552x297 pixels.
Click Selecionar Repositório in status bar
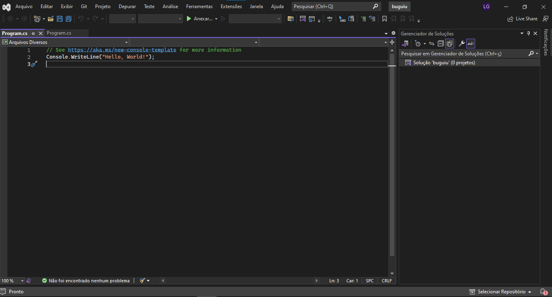tap(500, 292)
